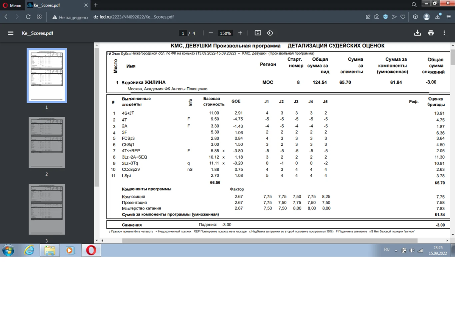Open PDF viewer more actions menu
Viewport: 455px width, 318px height.
coord(444,33)
